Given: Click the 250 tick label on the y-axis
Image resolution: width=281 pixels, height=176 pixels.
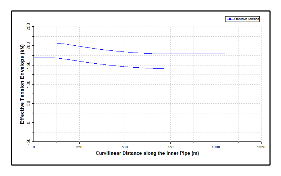Looking at the screenshot, I should click(x=29, y=27).
